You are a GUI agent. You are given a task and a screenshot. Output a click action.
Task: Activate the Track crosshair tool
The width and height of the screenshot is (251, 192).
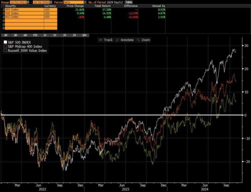(x=106, y=40)
